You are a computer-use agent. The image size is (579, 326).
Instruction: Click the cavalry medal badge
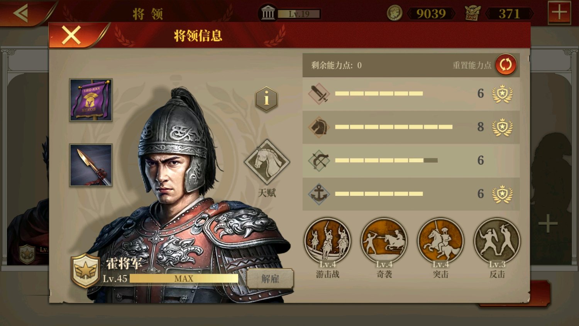tap(502, 127)
